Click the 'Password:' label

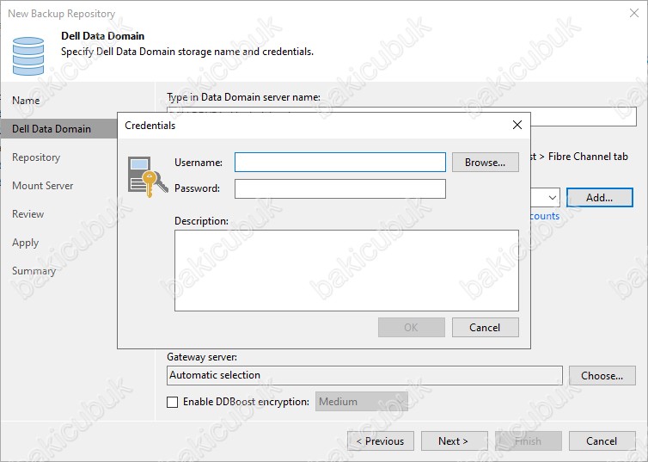pyautogui.click(x=197, y=188)
